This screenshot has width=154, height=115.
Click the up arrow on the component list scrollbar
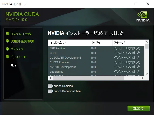(147, 42)
